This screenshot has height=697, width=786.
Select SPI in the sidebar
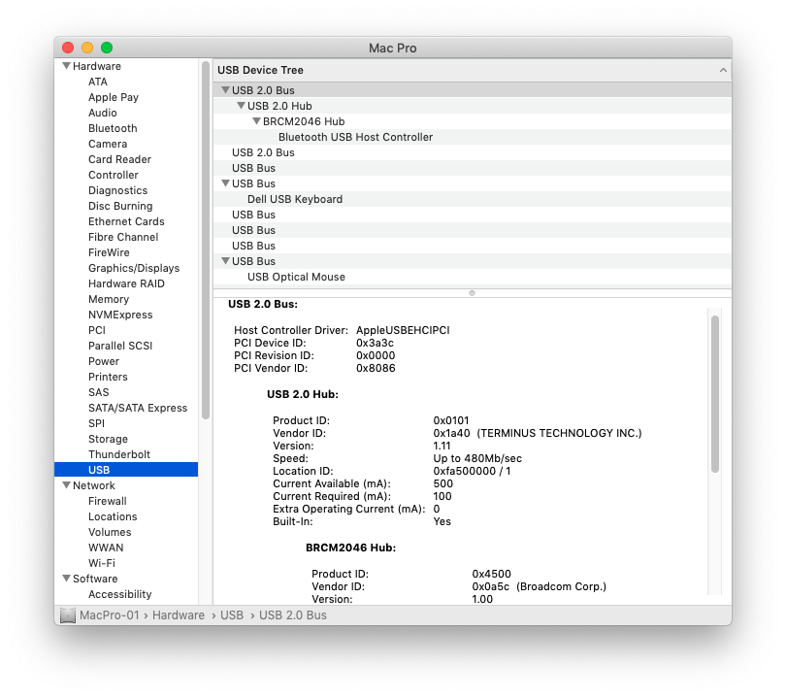[x=96, y=423]
